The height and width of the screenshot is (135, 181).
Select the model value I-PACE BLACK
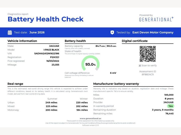(x=51, y=50)
